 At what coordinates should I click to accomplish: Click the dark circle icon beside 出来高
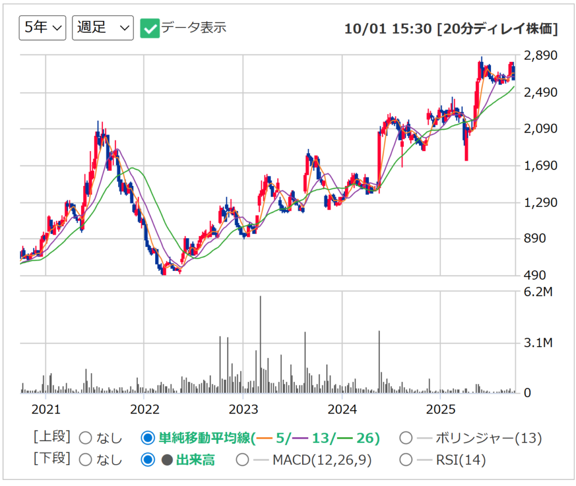[x=167, y=460]
